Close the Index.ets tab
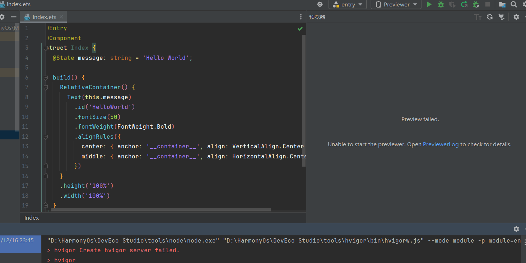This screenshot has width=526, height=263. [x=61, y=17]
